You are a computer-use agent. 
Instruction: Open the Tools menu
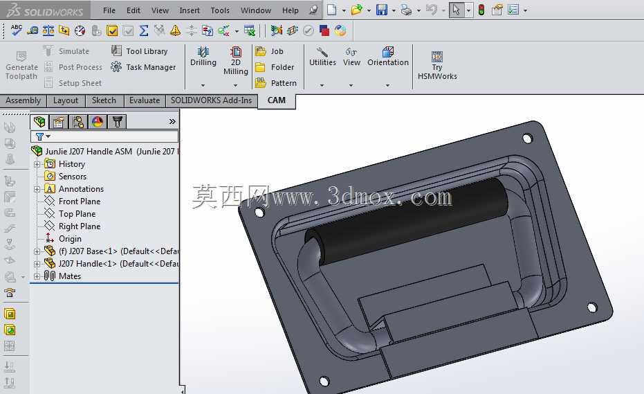coord(220,10)
